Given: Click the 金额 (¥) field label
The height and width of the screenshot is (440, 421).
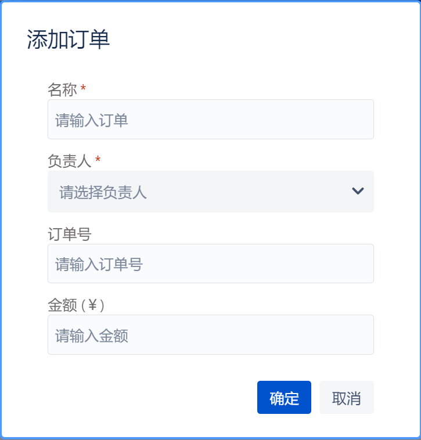Looking at the screenshot, I should point(75,305).
